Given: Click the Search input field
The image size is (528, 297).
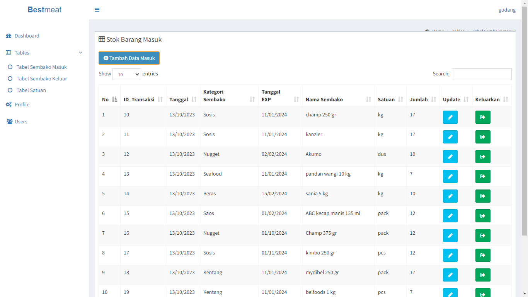Looking at the screenshot, I should click(x=481, y=74).
